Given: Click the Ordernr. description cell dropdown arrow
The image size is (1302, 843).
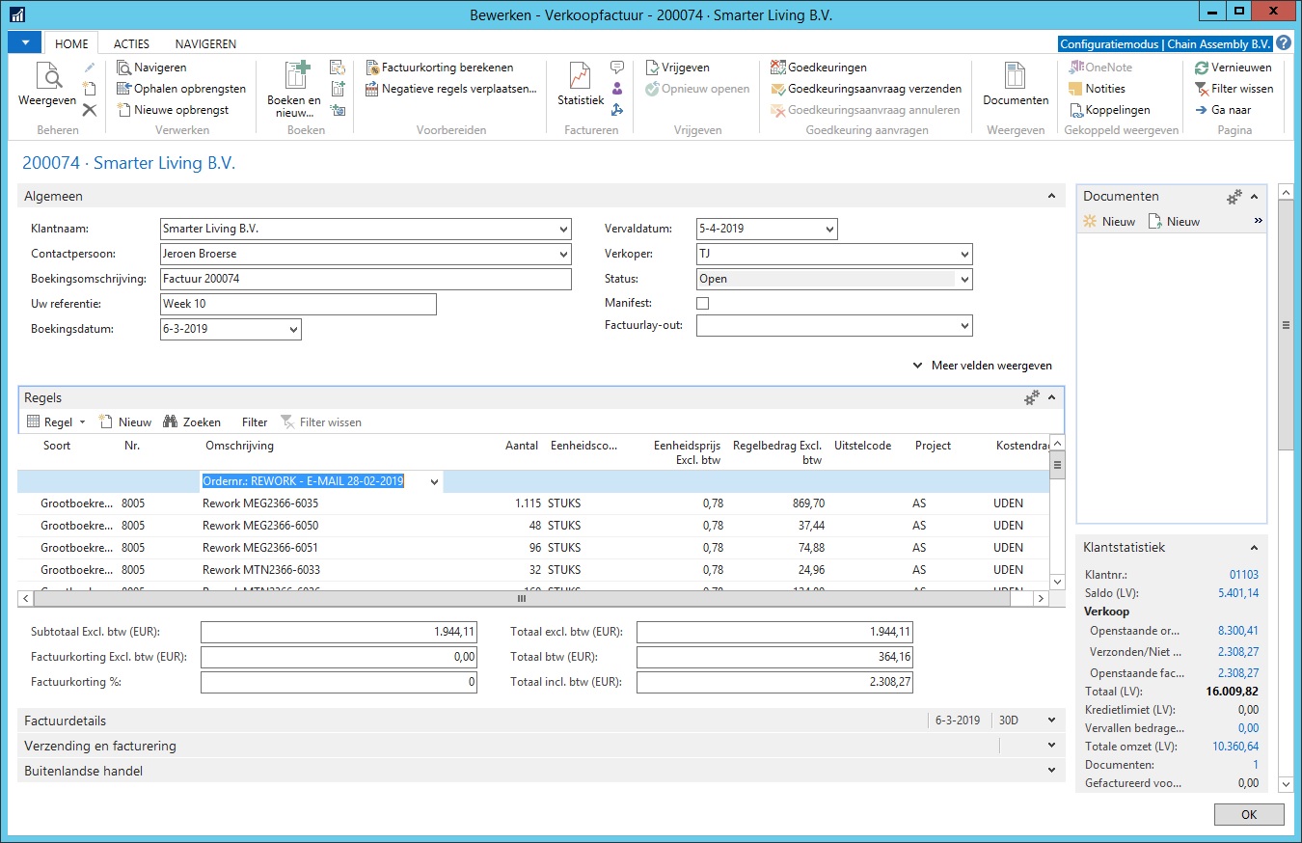Looking at the screenshot, I should [x=435, y=481].
